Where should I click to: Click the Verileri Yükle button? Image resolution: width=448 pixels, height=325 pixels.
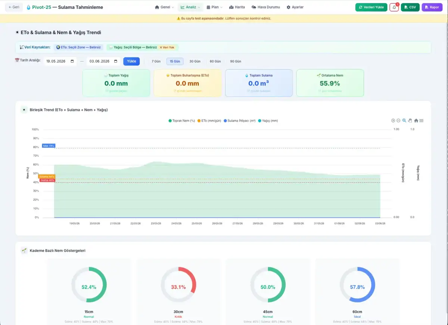pos(371,7)
